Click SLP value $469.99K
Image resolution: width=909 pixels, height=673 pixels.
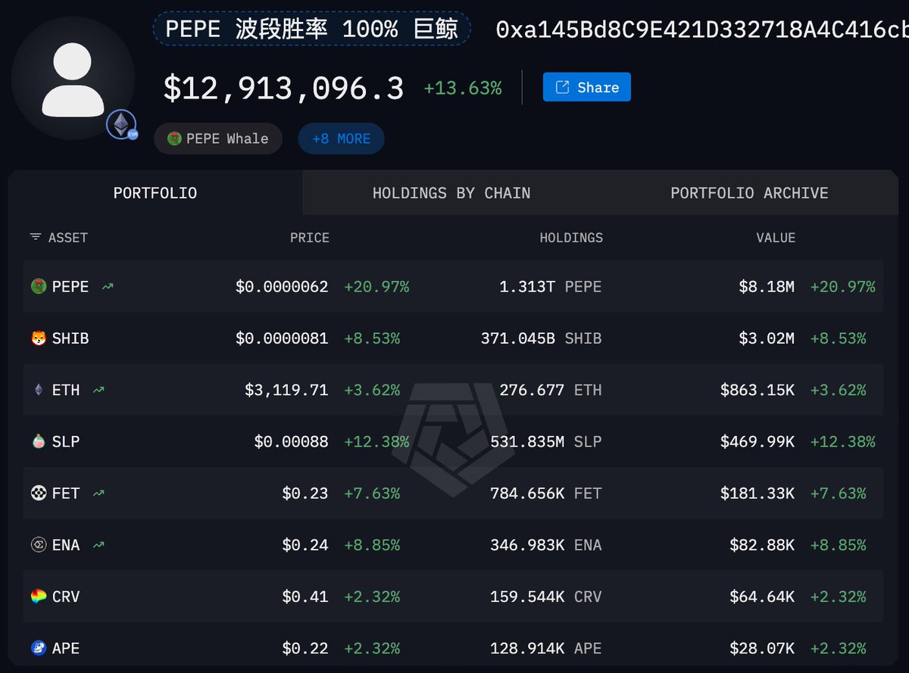click(757, 441)
